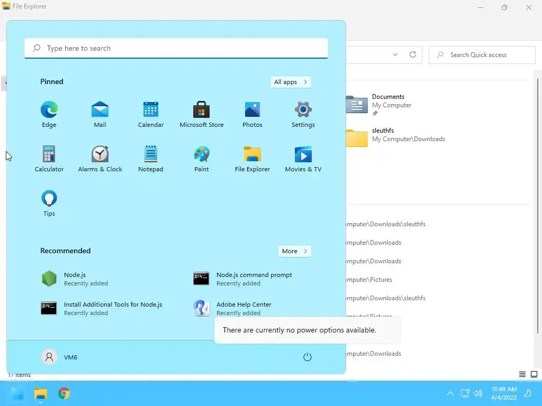Open volume control in system tray
542x406 pixels.
pyautogui.click(x=478, y=393)
